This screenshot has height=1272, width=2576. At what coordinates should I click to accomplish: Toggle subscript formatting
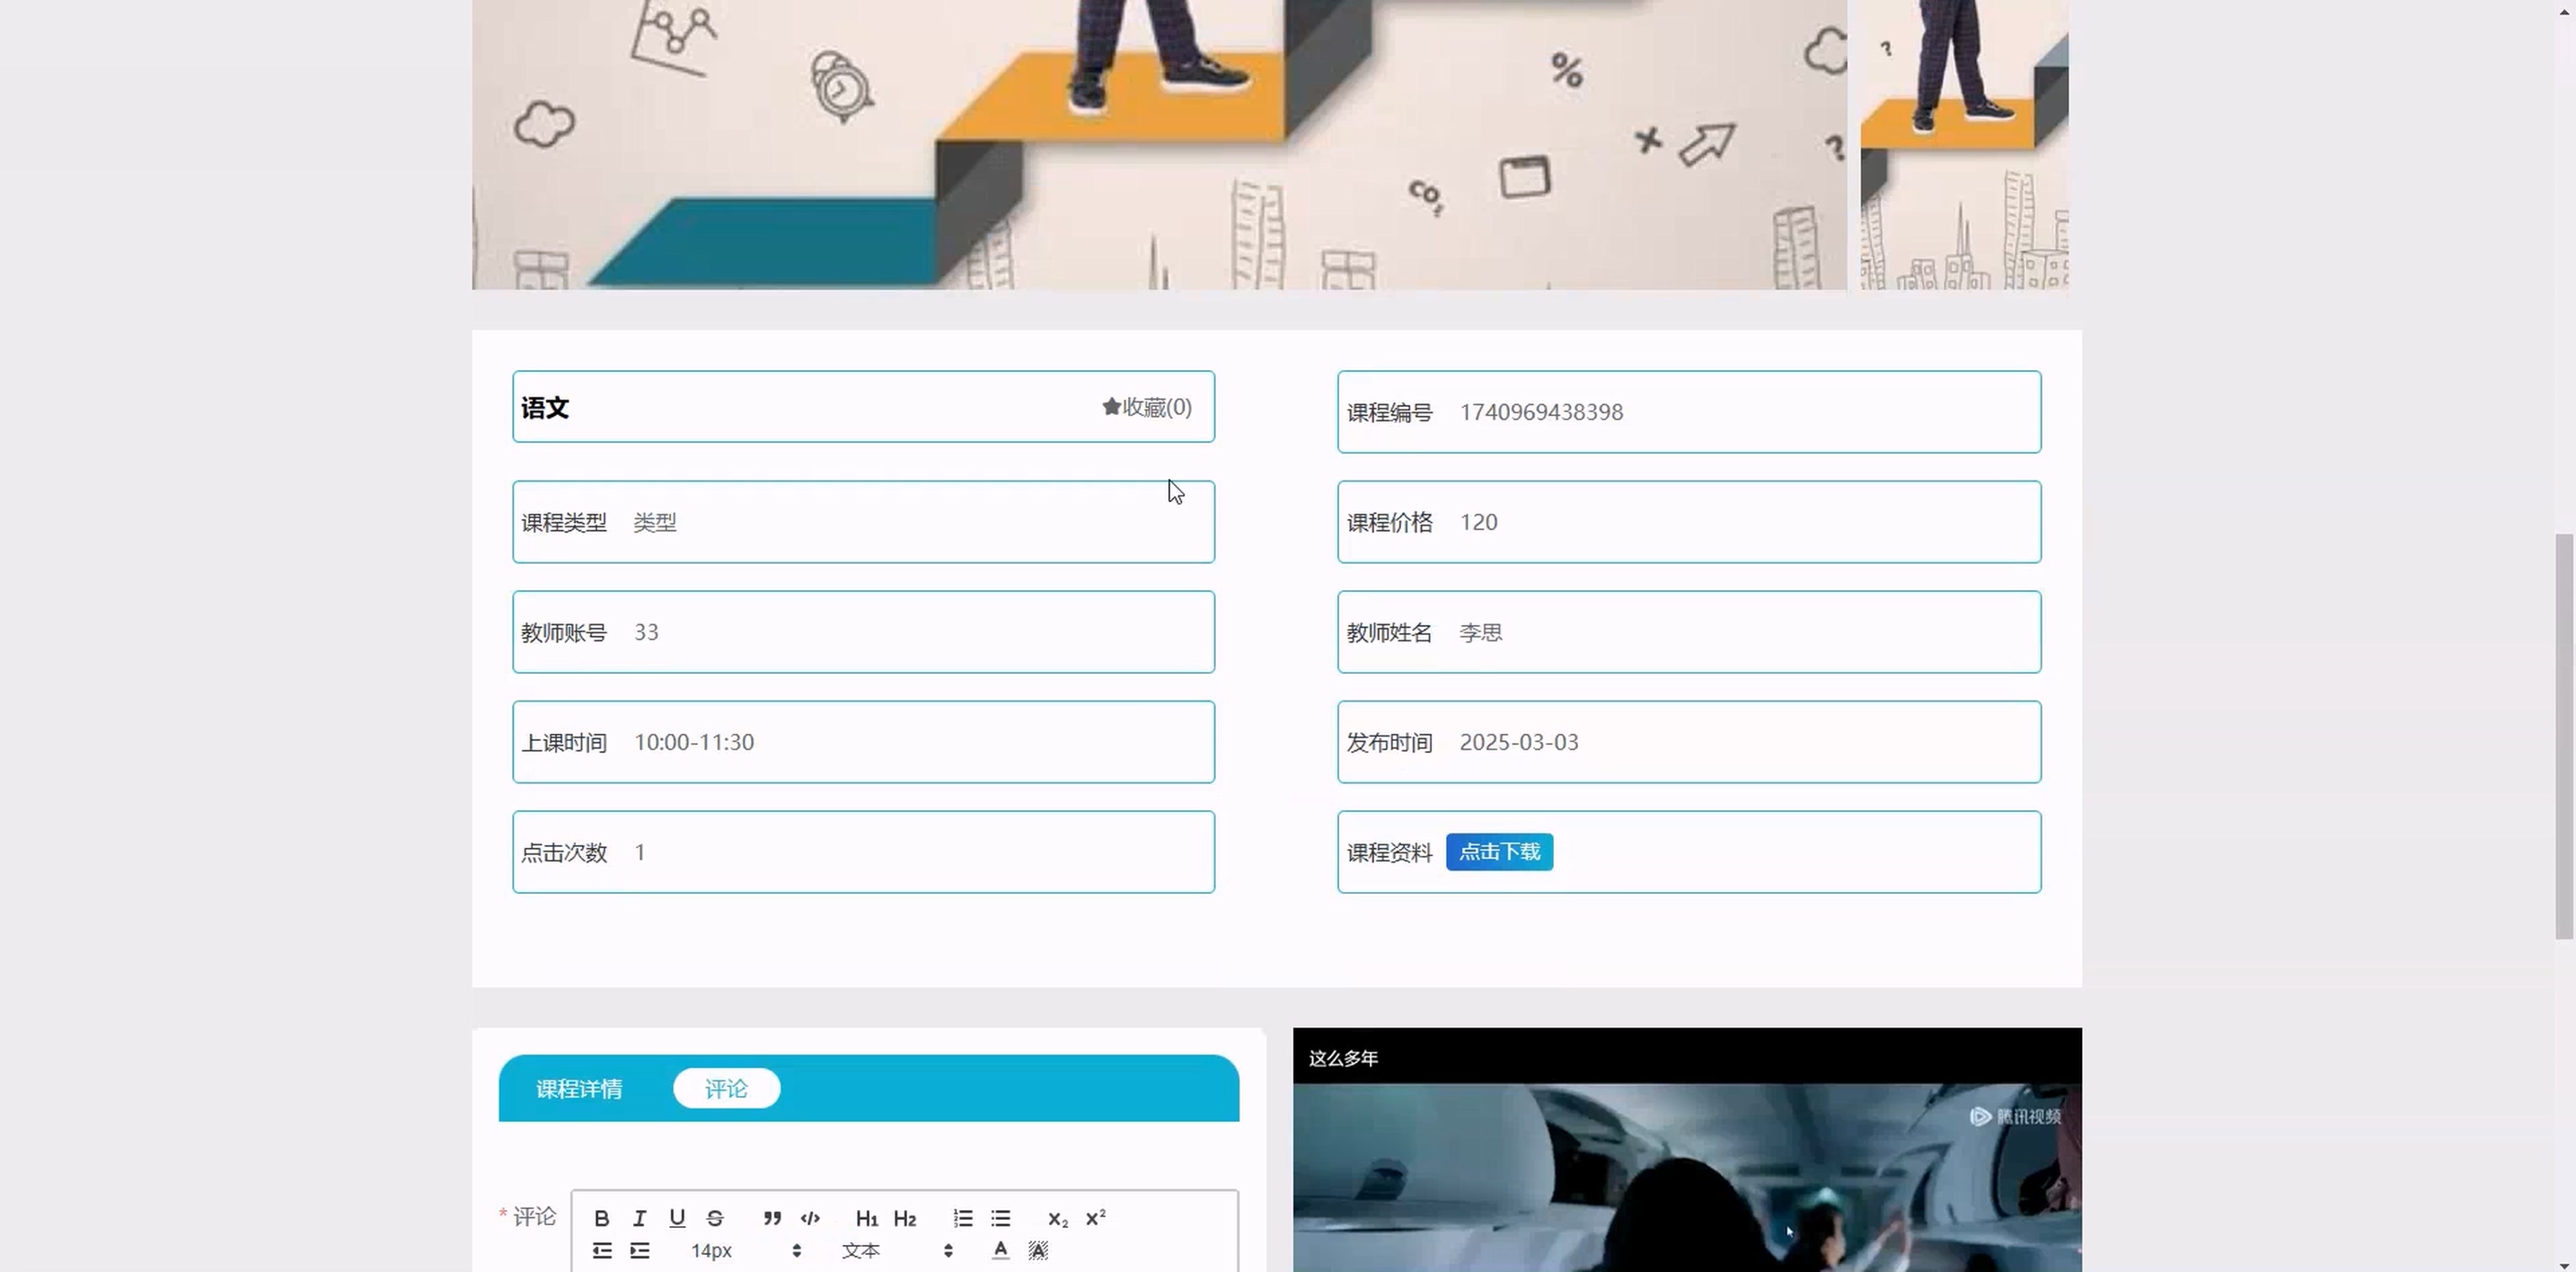1057,1218
